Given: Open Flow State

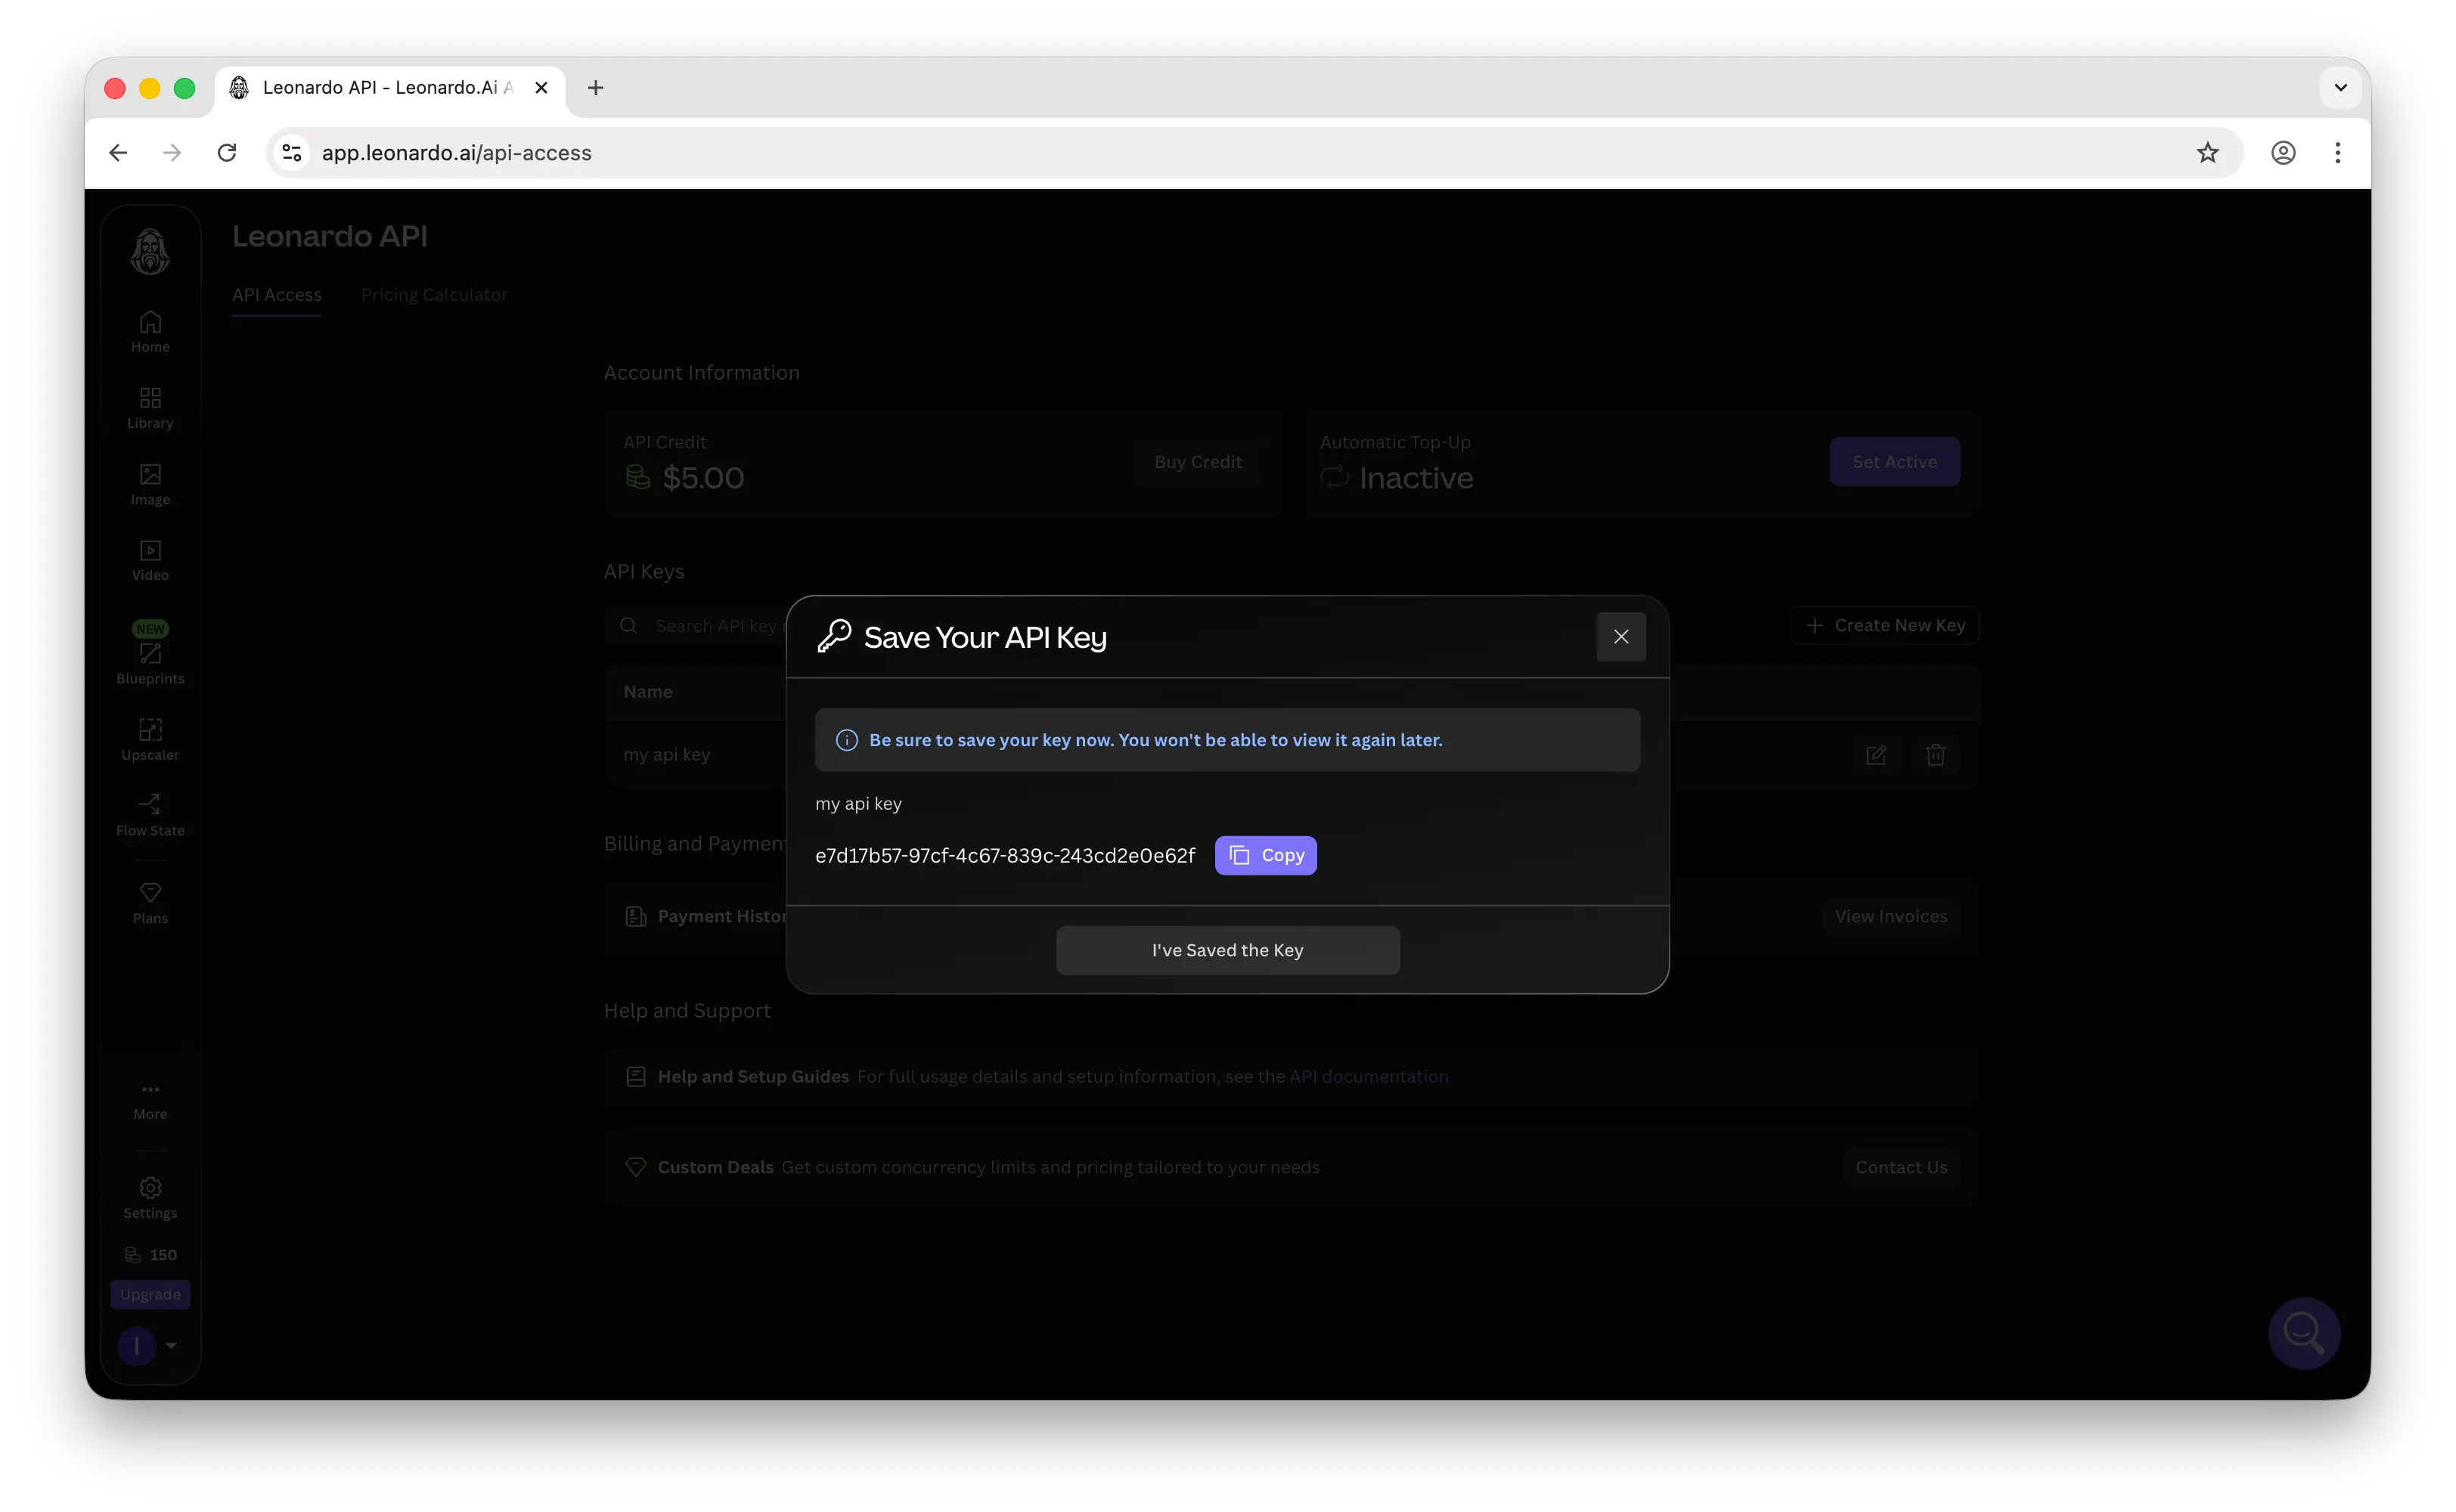Looking at the screenshot, I should (150, 813).
